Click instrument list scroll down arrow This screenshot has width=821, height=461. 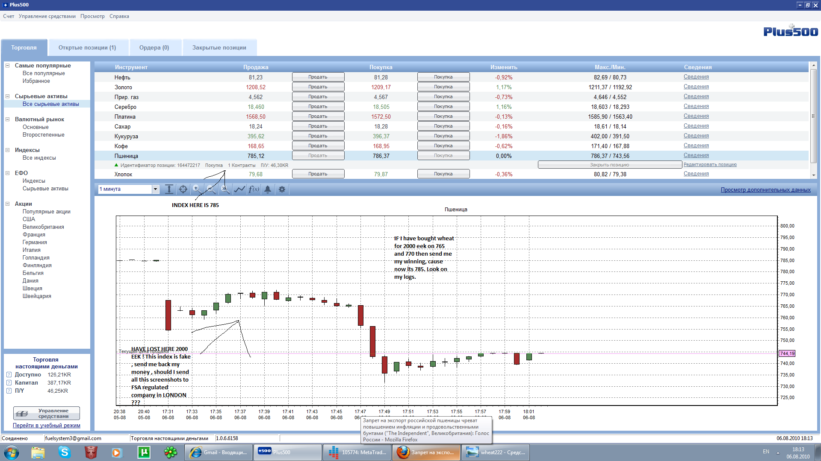tap(813, 175)
